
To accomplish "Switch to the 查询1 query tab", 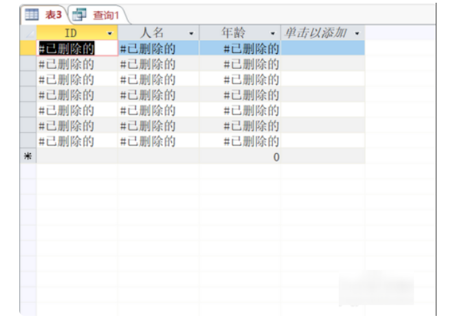I will coord(99,15).
